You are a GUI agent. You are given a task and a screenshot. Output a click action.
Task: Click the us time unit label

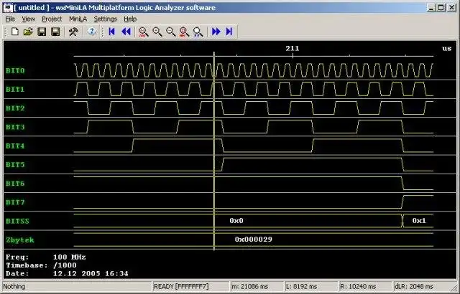point(447,48)
